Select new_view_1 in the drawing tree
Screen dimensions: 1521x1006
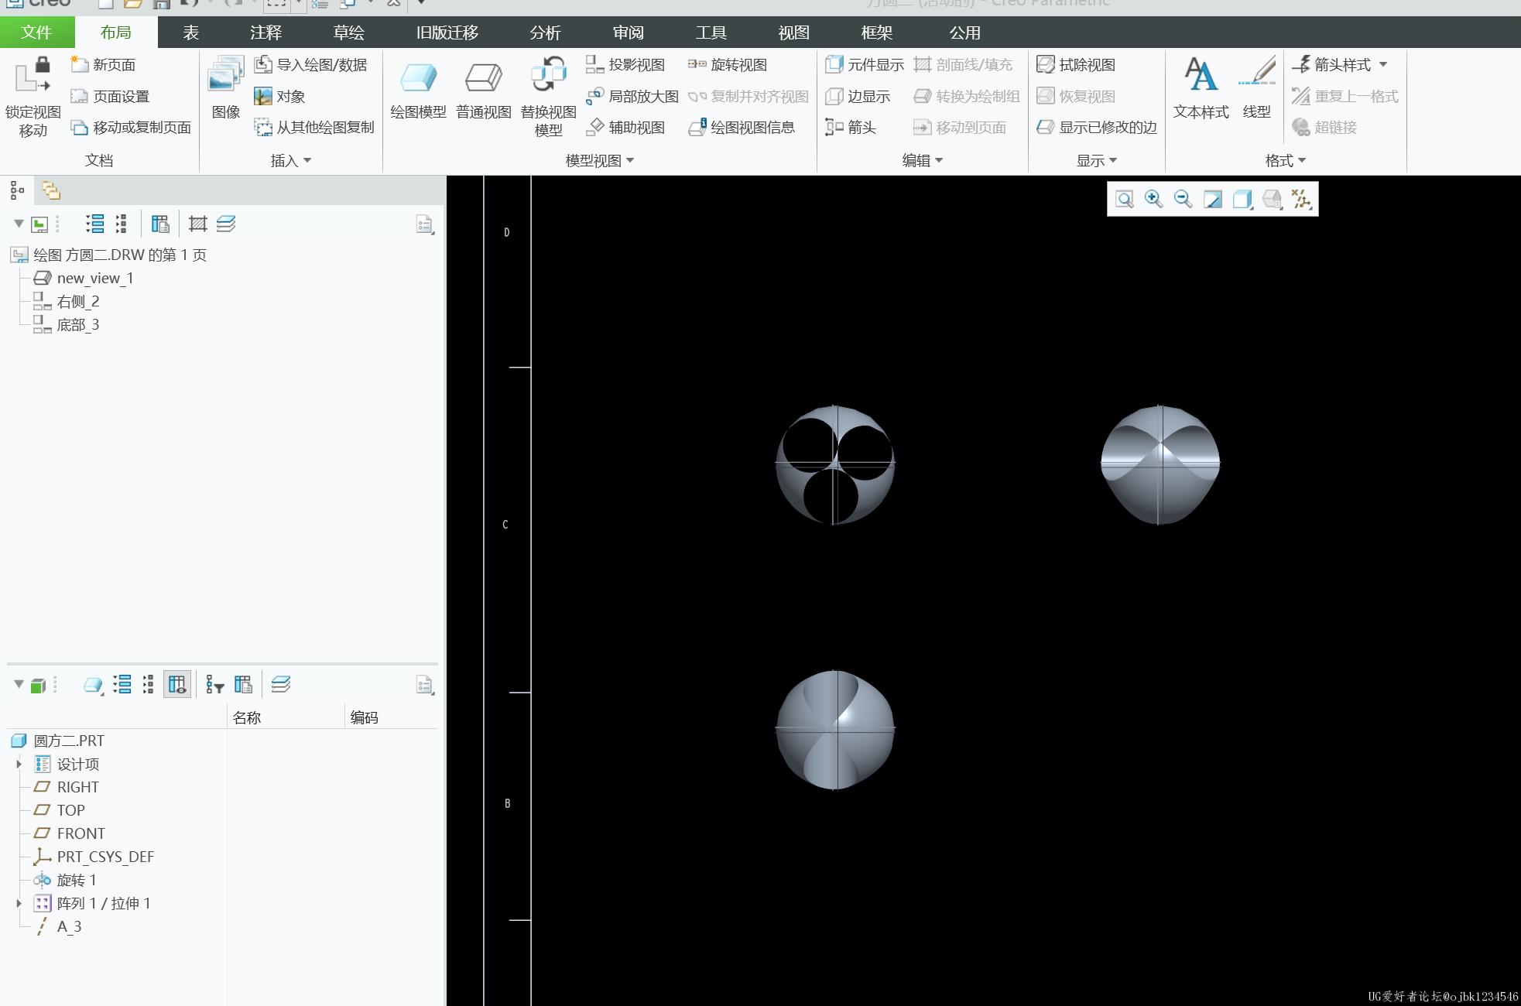(84, 279)
